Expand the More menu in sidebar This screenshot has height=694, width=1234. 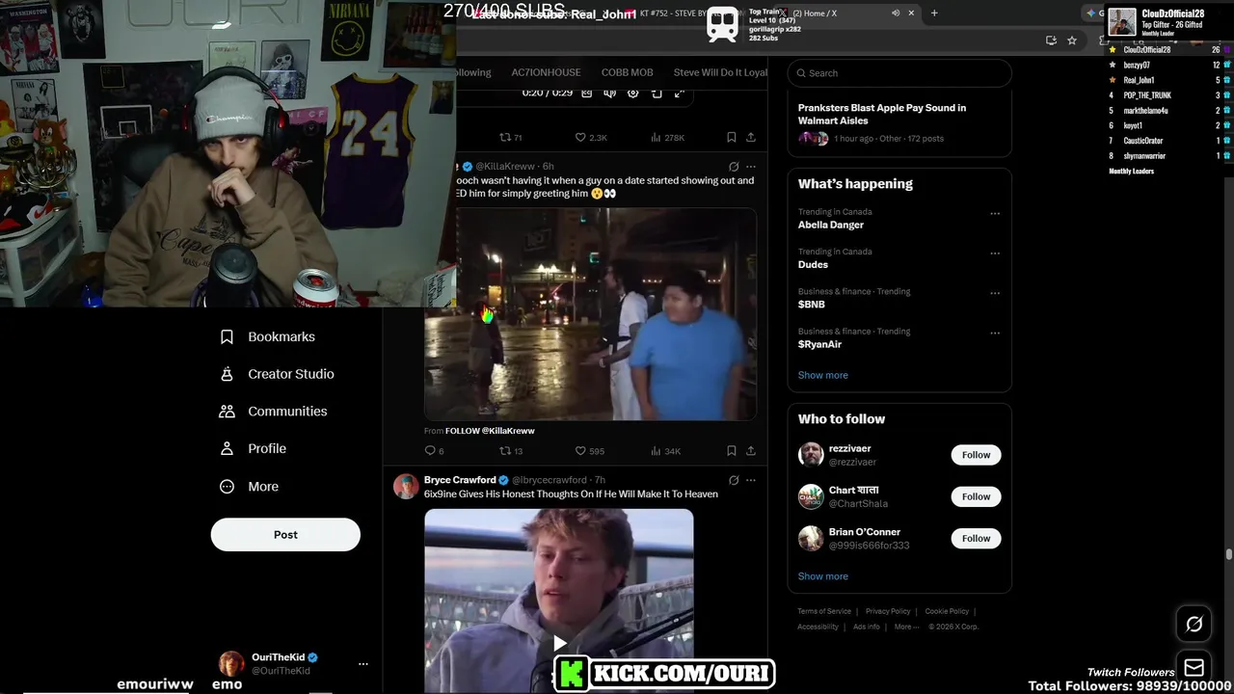[x=250, y=487]
